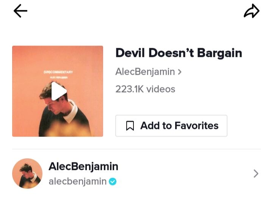Share this sound with the arrow icon
Viewport: 273px width, 204px height.
[252, 11]
